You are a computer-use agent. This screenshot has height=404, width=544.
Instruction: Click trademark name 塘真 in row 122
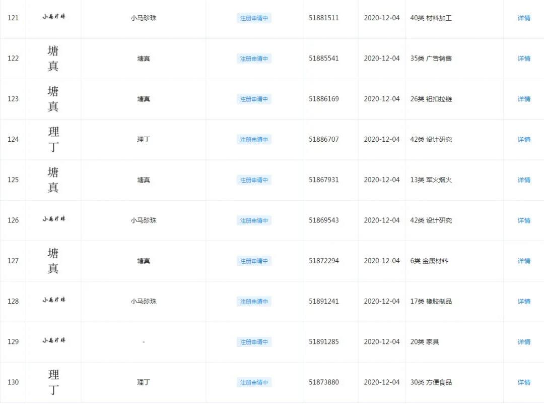pos(144,59)
